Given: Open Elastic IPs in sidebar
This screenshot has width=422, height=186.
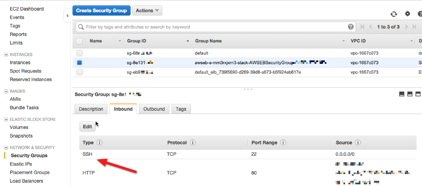Looking at the screenshot, I should [21, 164].
